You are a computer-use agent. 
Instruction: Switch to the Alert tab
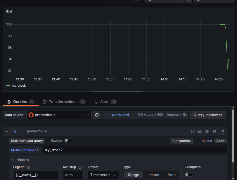click(105, 102)
